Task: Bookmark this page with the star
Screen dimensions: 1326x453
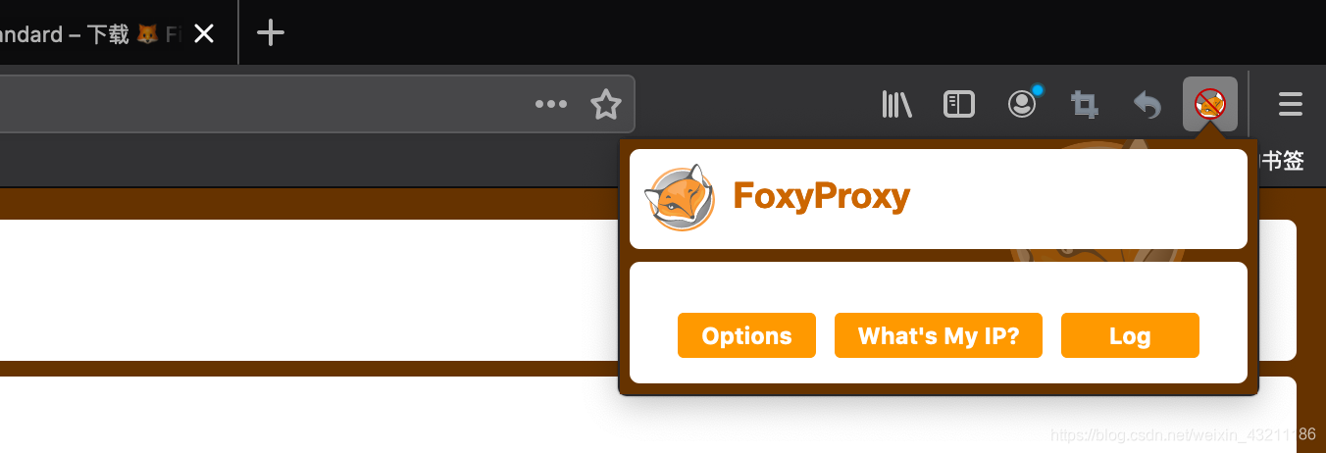Action: [x=606, y=104]
